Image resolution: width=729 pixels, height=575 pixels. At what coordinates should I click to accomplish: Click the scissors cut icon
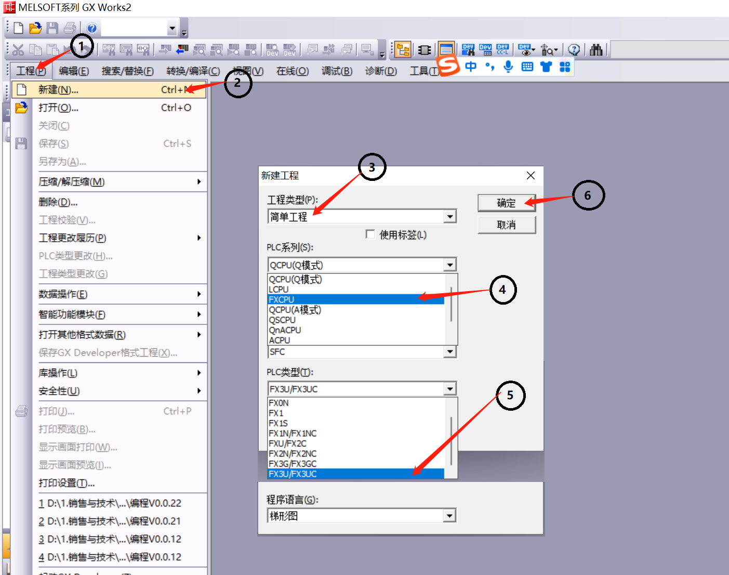pyautogui.click(x=18, y=49)
